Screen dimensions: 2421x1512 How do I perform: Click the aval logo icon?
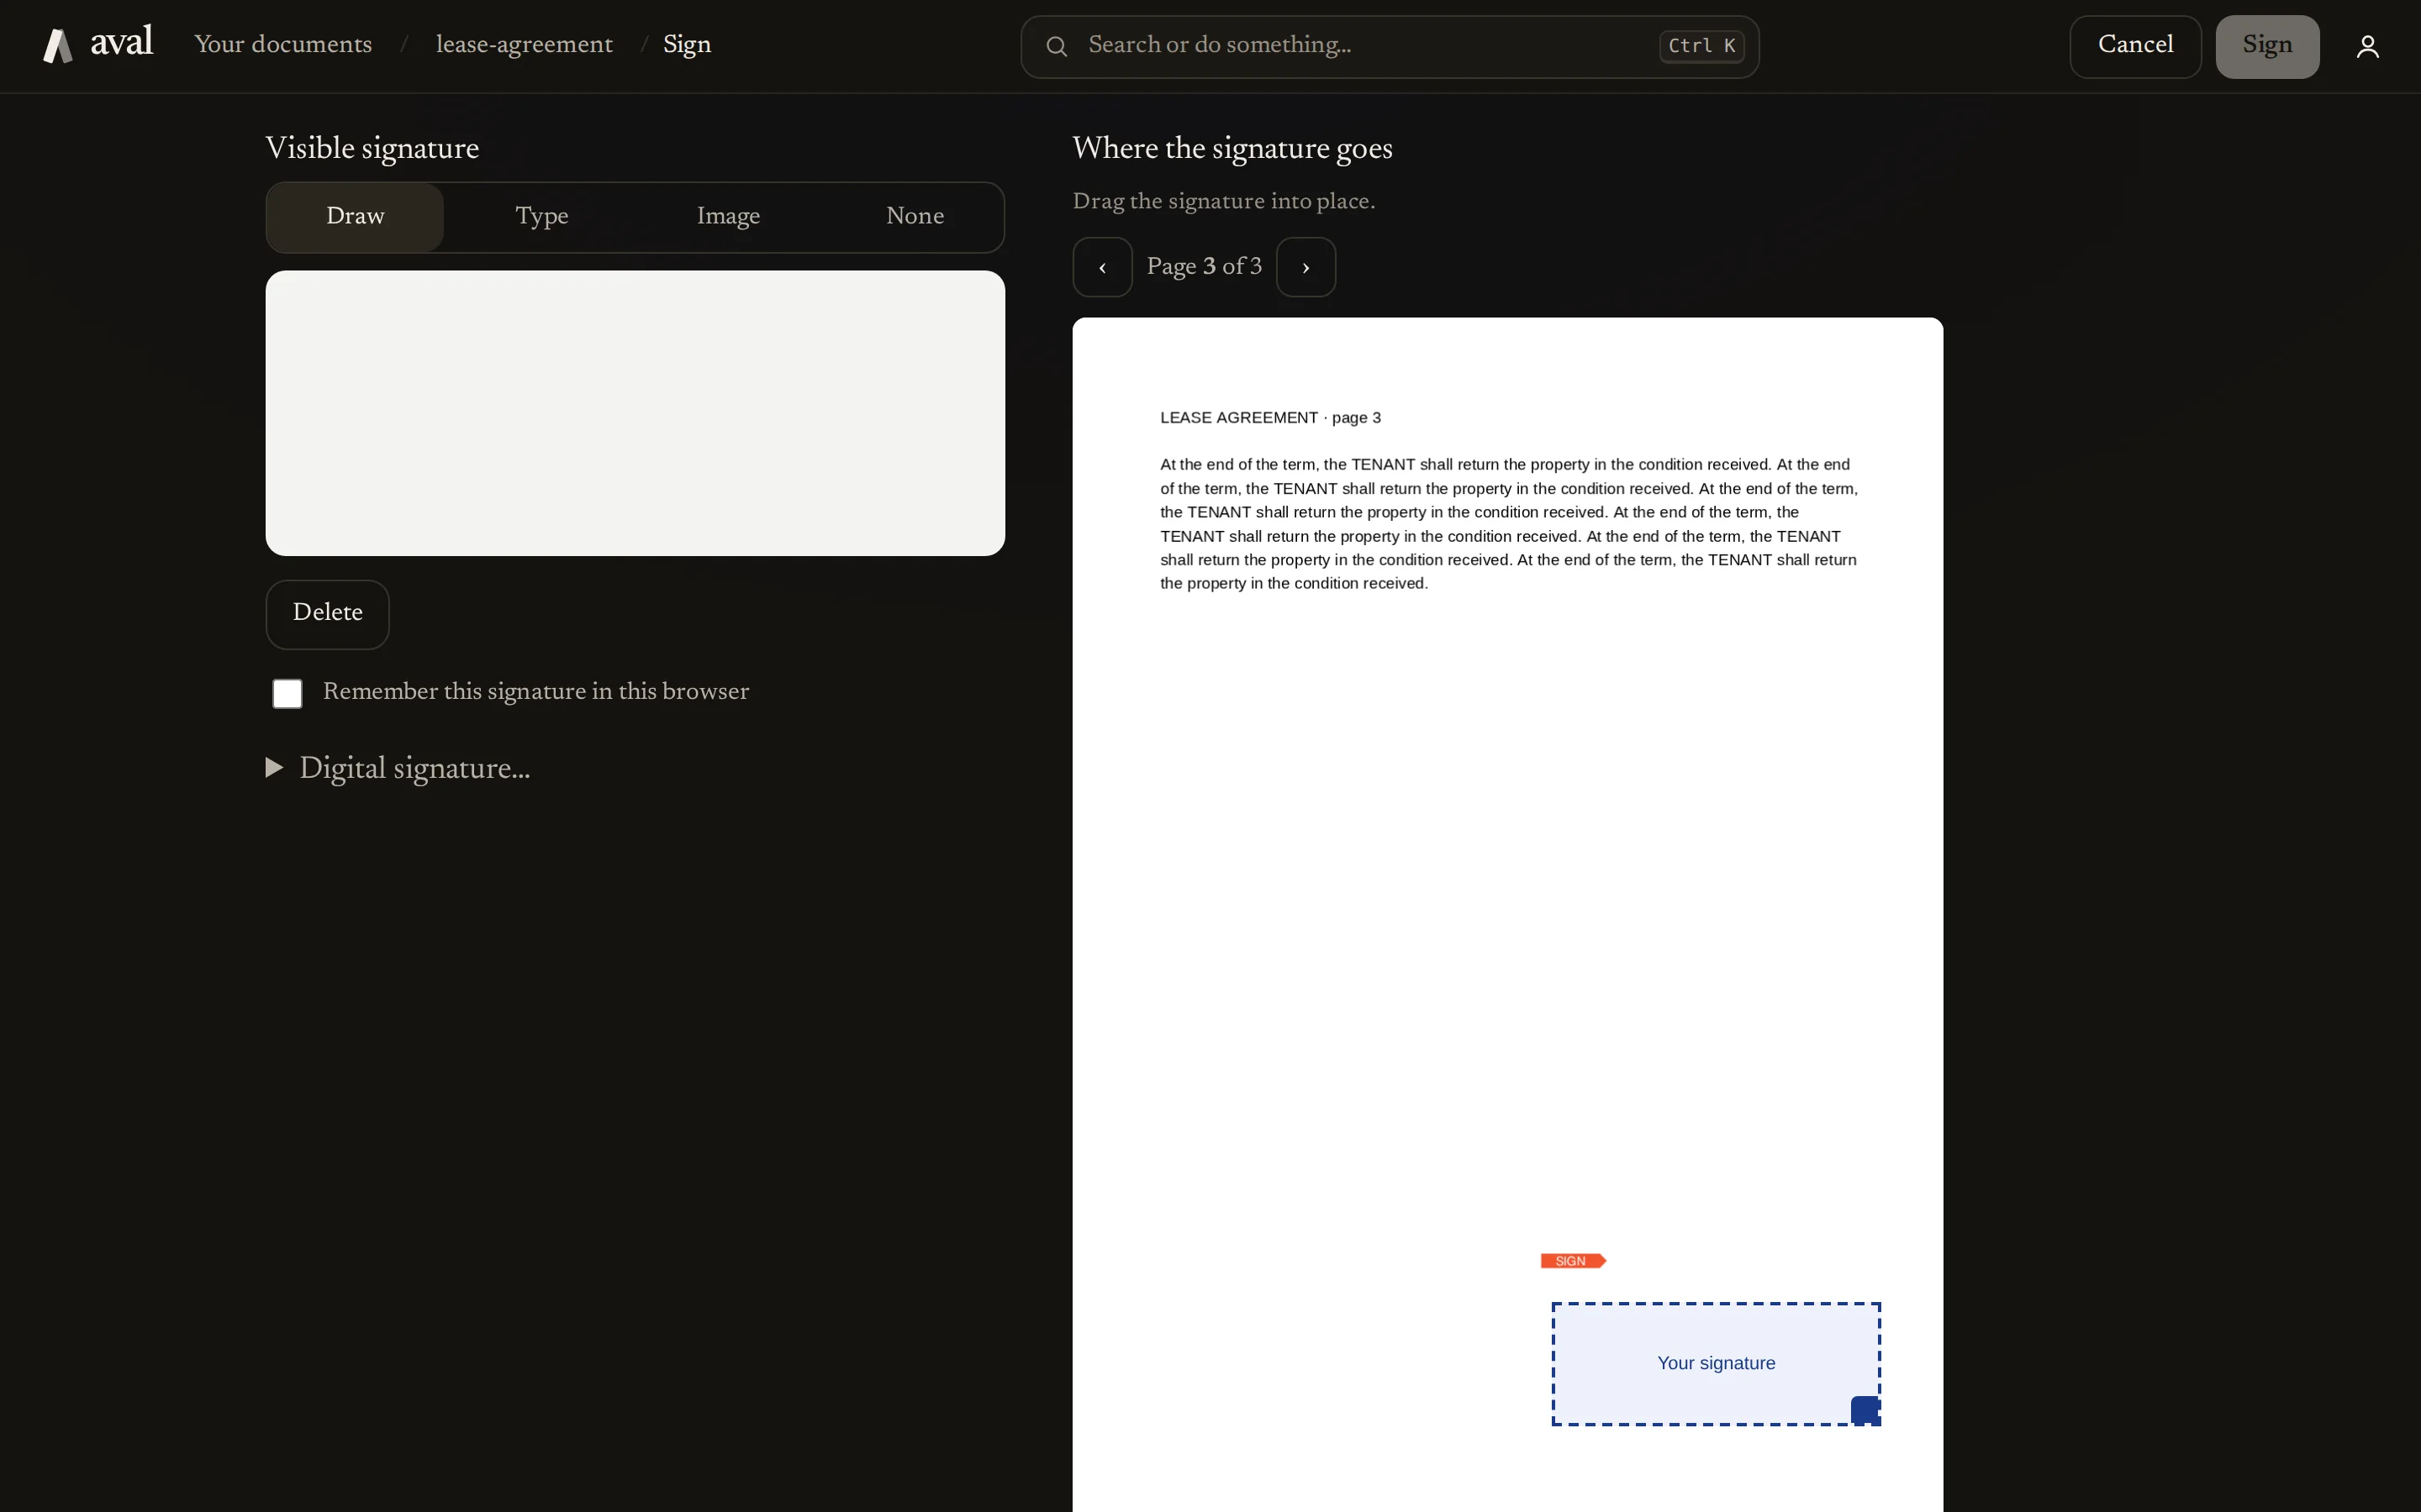(x=58, y=46)
